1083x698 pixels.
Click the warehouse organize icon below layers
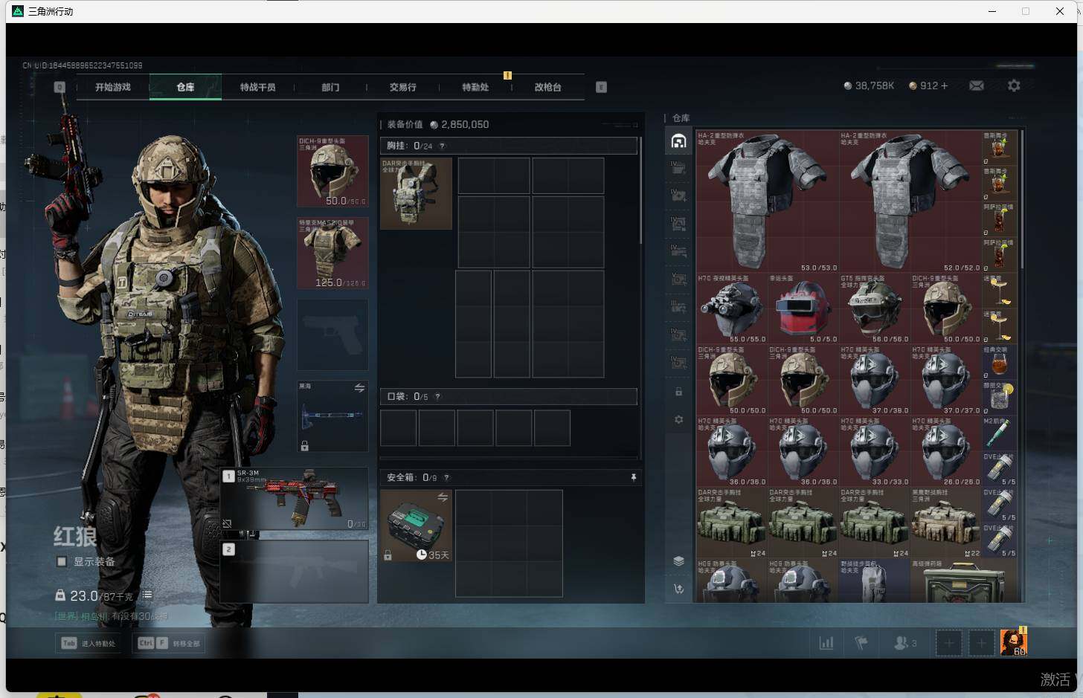click(x=678, y=589)
